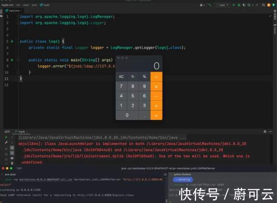Click the java breadcrumb
This screenshot has width=277, height=203.
(x=35, y=5)
